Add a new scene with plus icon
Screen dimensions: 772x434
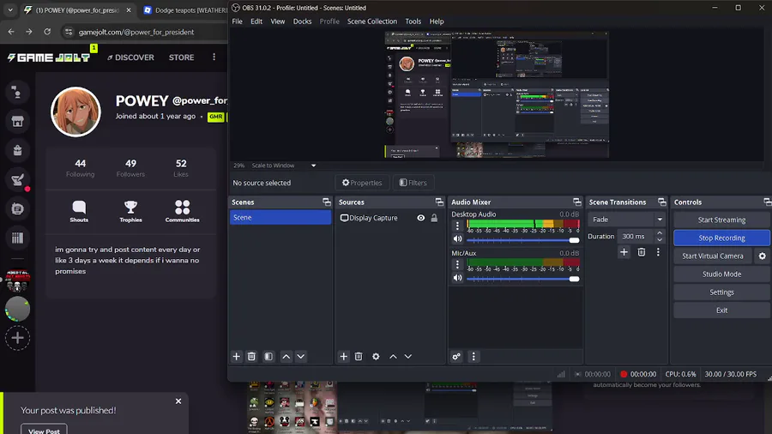(237, 356)
